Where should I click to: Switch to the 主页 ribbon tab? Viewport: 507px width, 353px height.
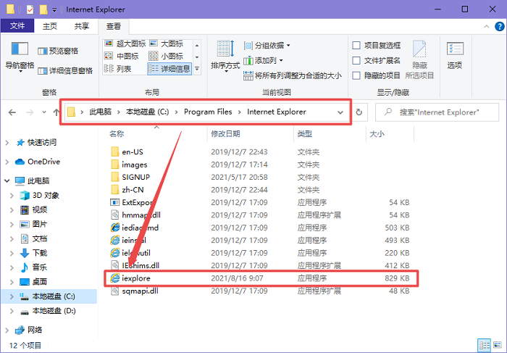click(x=50, y=26)
